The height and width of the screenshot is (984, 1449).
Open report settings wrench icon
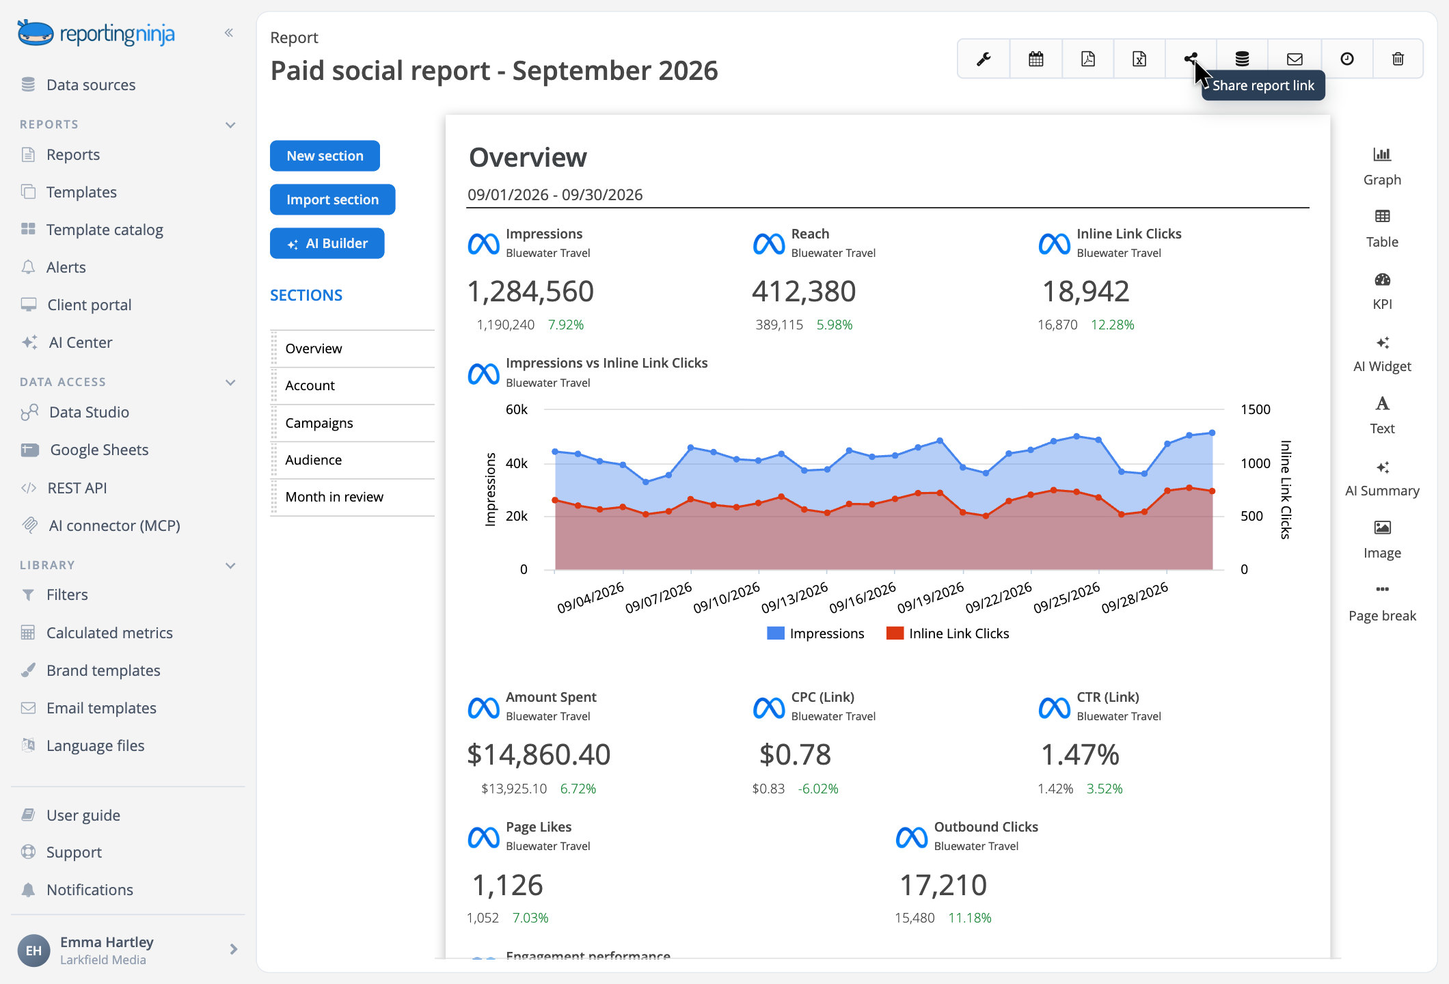tap(984, 59)
